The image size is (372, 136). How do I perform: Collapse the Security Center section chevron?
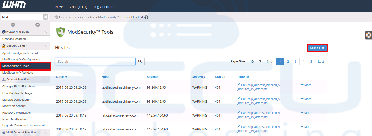[x=46, y=46]
